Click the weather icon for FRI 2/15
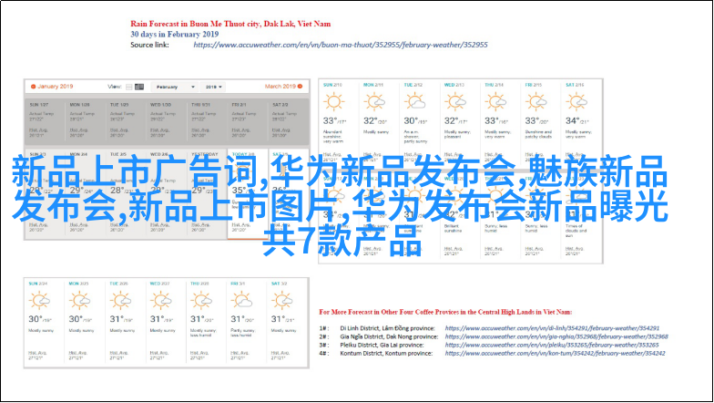This screenshot has width=714, height=403. (x=536, y=102)
